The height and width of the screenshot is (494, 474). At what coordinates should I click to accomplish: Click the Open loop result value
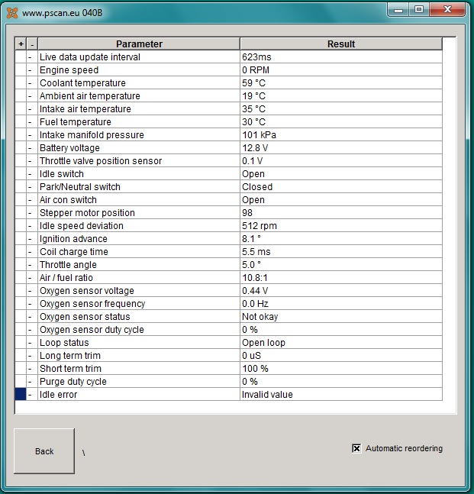point(341,343)
